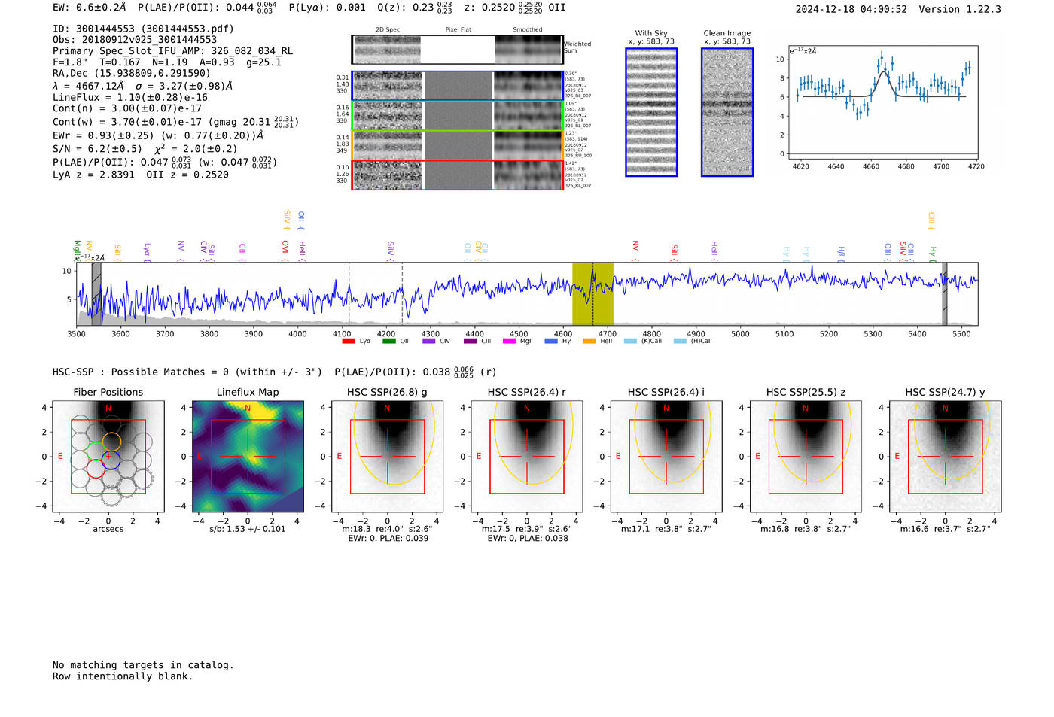Screen dimensions: 1054x717
Task: Click the EWr: 0, PLAE: 0.038 caption
Action: click(528, 539)
